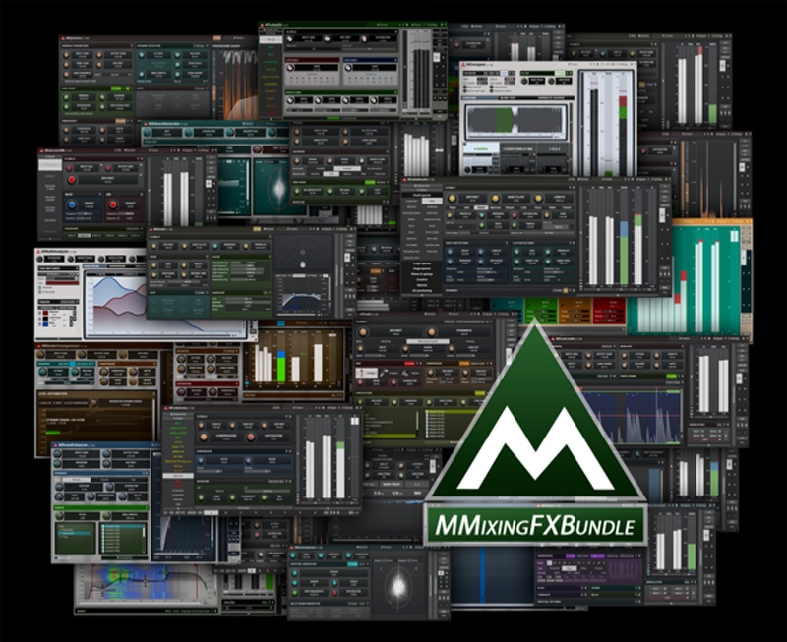Image resolution: width=787 pixels, height=642 pixels.
Task: Select the Large spaces category in the reverb preset list
Action: [x=422, y=263]
